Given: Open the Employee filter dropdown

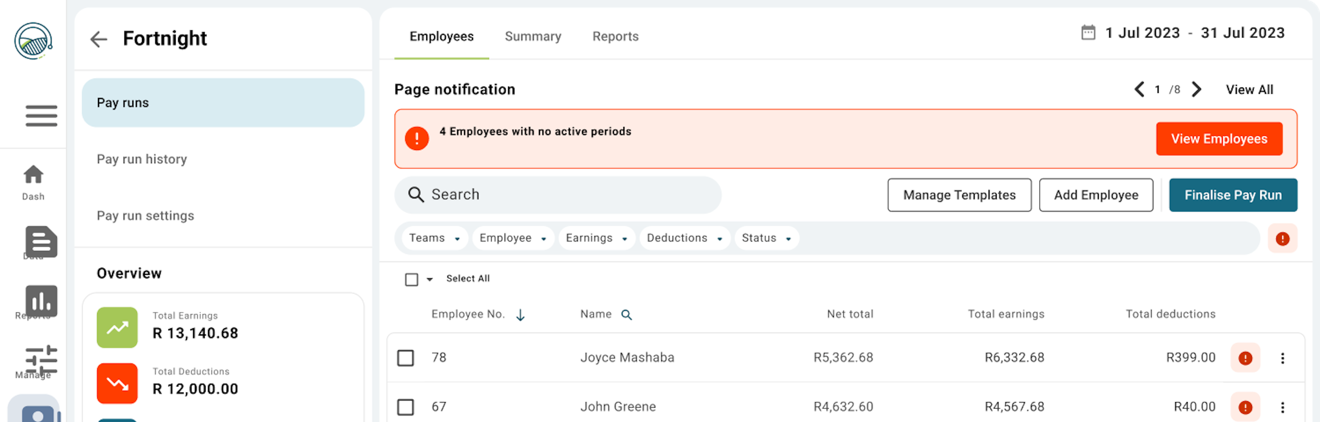Looking at the screenshot, I should pos(513,238).
